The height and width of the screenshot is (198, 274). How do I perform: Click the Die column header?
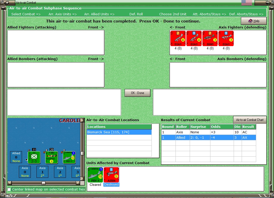pos(238,127)
